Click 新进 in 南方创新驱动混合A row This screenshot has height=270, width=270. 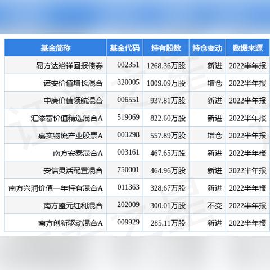pyautogui.click(x=215, y=223)
